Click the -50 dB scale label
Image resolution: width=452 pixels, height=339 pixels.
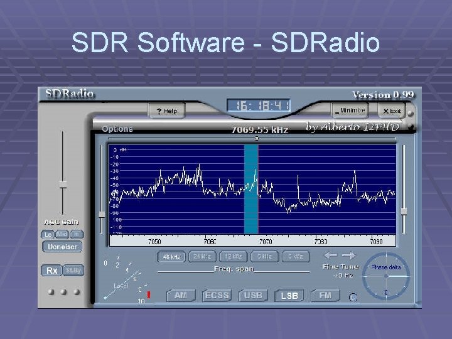coord(115,185)
